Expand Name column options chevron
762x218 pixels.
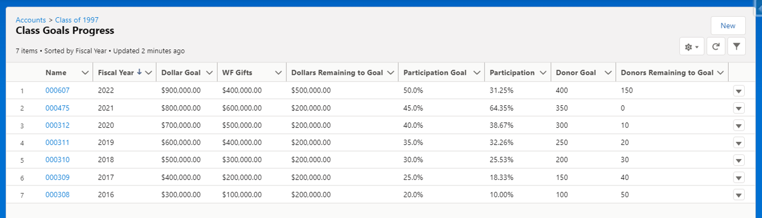[x=84, y=72]
